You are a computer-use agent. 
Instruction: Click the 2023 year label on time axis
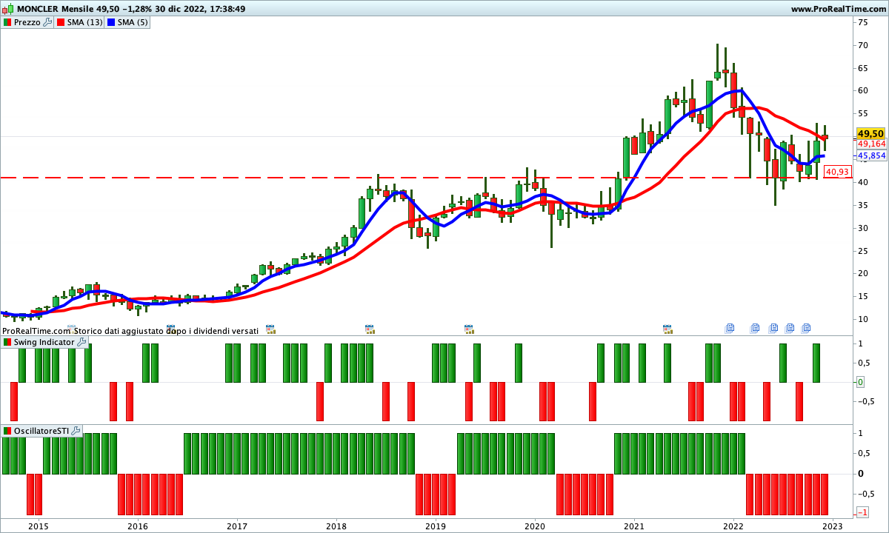pos(832,526)
